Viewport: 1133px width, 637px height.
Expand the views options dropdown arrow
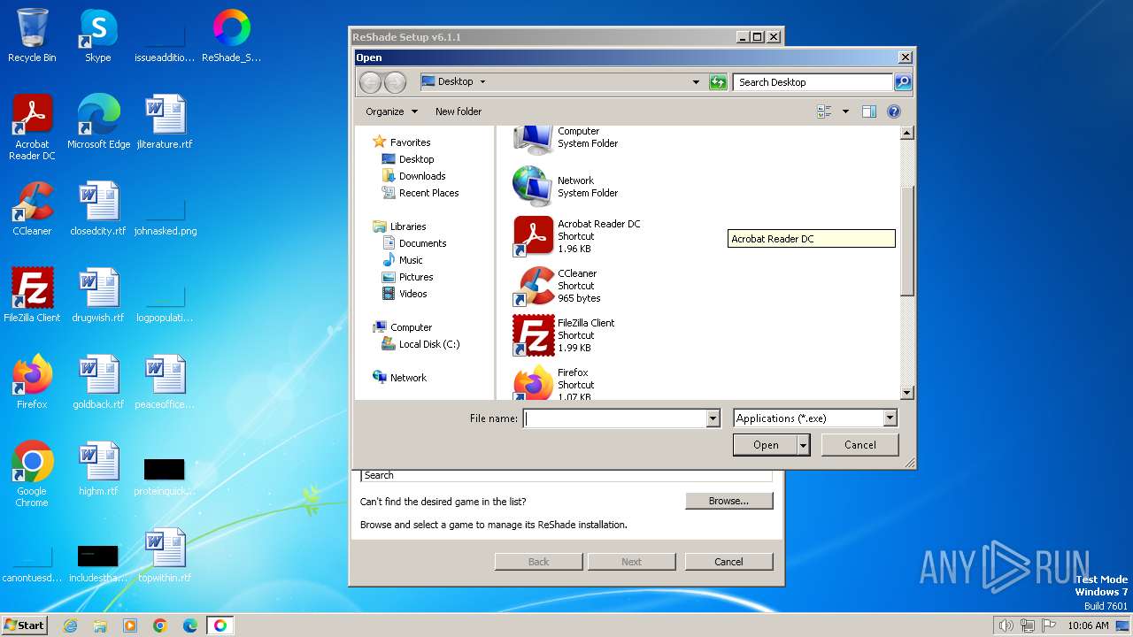pos(845,111)
